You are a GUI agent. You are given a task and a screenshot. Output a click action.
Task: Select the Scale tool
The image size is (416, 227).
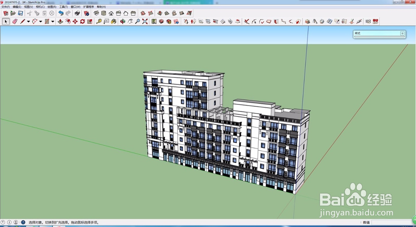[x=90, y=22]
